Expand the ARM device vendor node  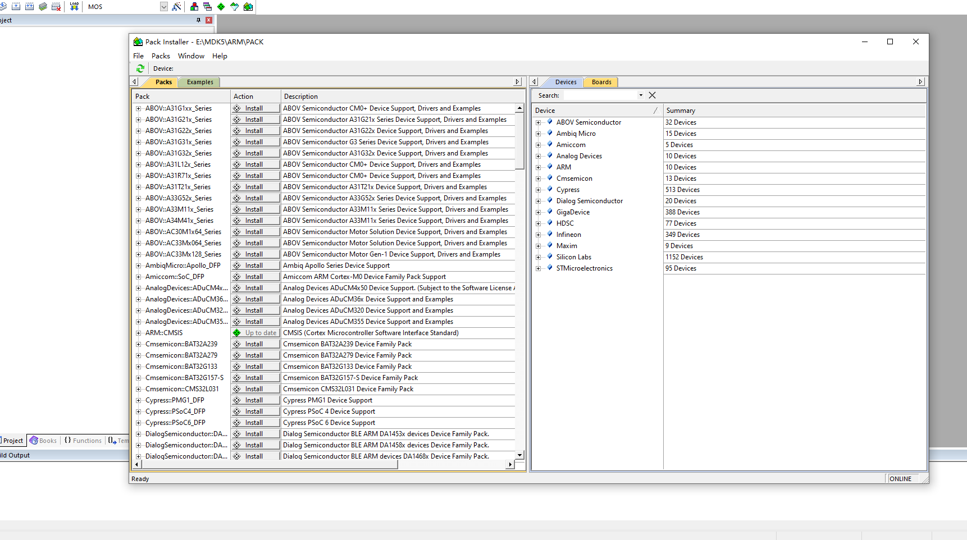pos(538,167)
